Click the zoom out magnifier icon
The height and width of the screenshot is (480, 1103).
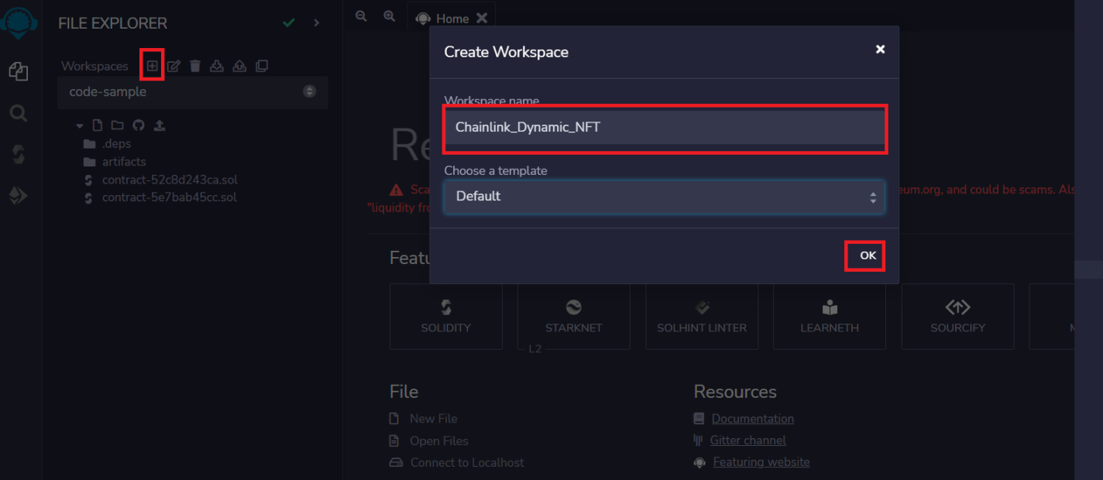click(x=361, y=16)
